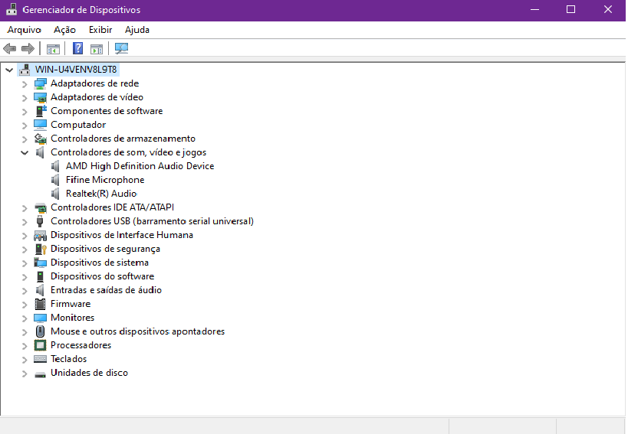This screenshot has height=434, width=628.
Task: Select Componentes de software label
Action: point(107,111)
